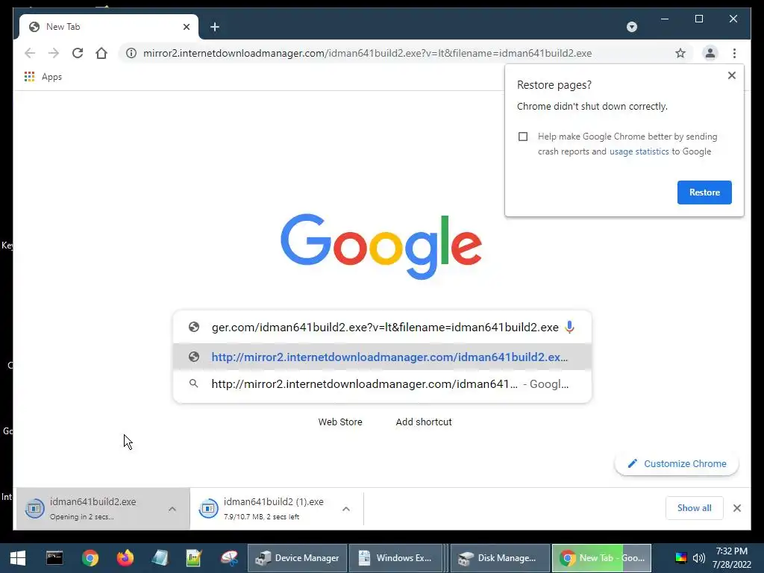Image resolution: width=764 pixels, height=573 pixels.
Task: Open the clock showing 7:32 PM
Action: (x=731, y=558)
